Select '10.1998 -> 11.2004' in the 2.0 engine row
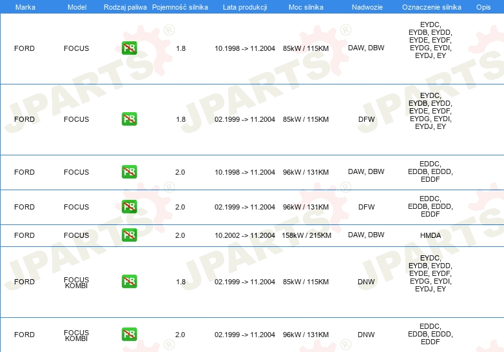Viewport: 504px width, 352px height. 245,172
